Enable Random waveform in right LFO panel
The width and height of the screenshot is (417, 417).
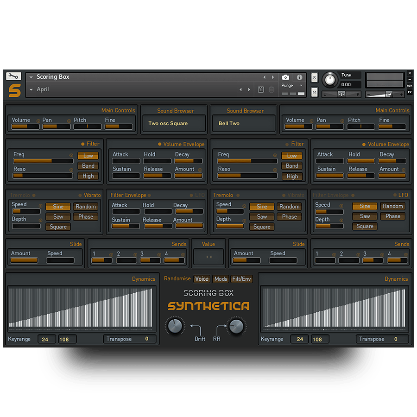click(392, 206)
